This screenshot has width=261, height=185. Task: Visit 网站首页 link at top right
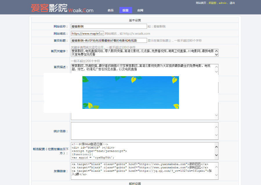pyautogui.click(x=202, y=3)
